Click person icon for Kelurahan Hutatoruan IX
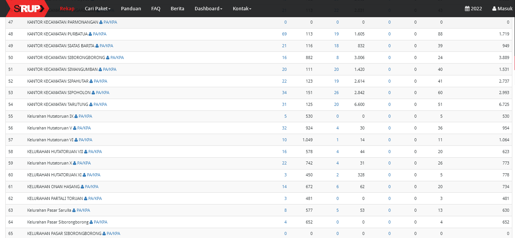The height and width of the screenshot is (238, 515). [76, 117]
